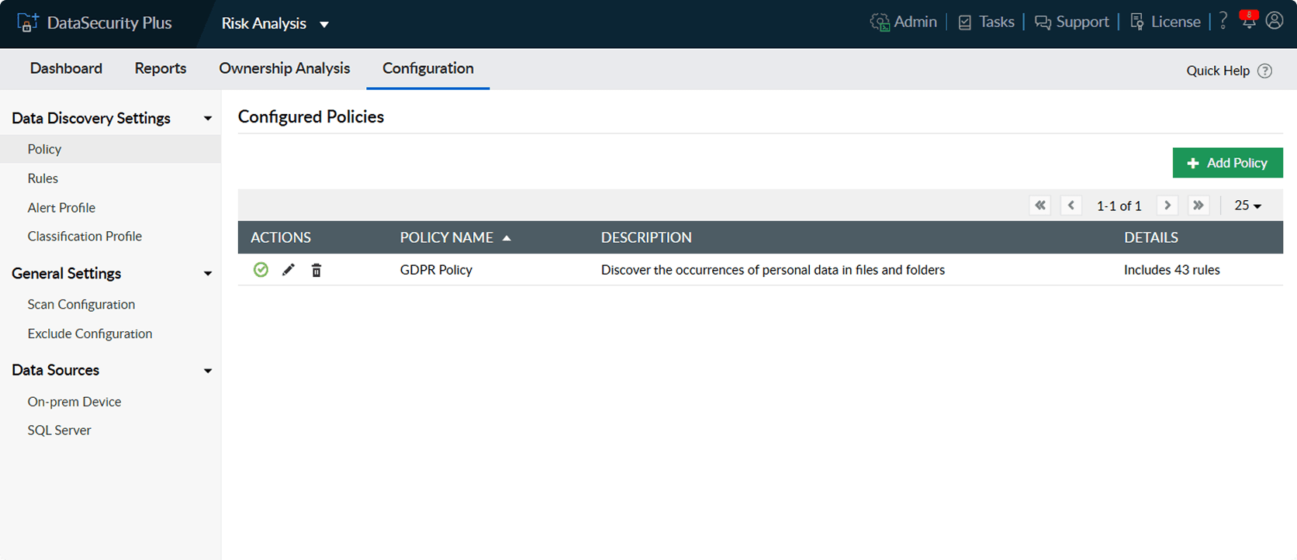Open Quick Help link

(x=1229, y=71)
